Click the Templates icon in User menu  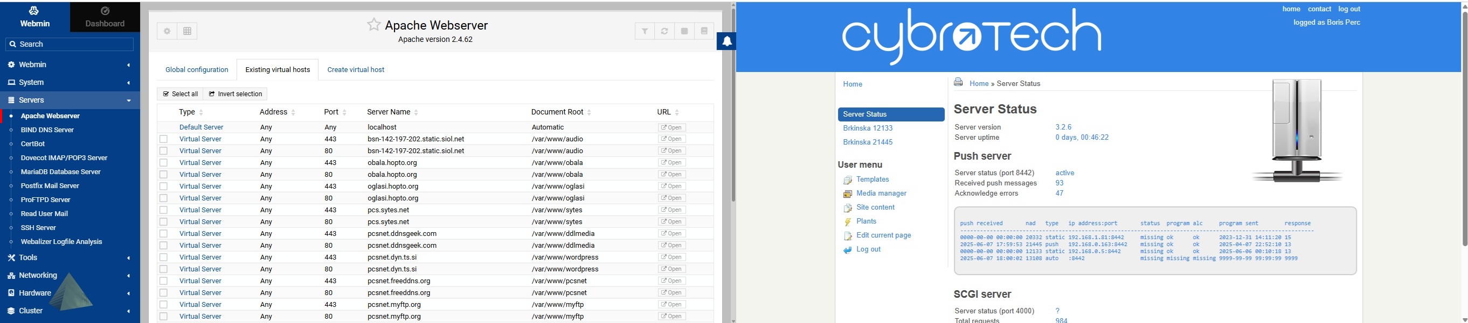point(847,180)
